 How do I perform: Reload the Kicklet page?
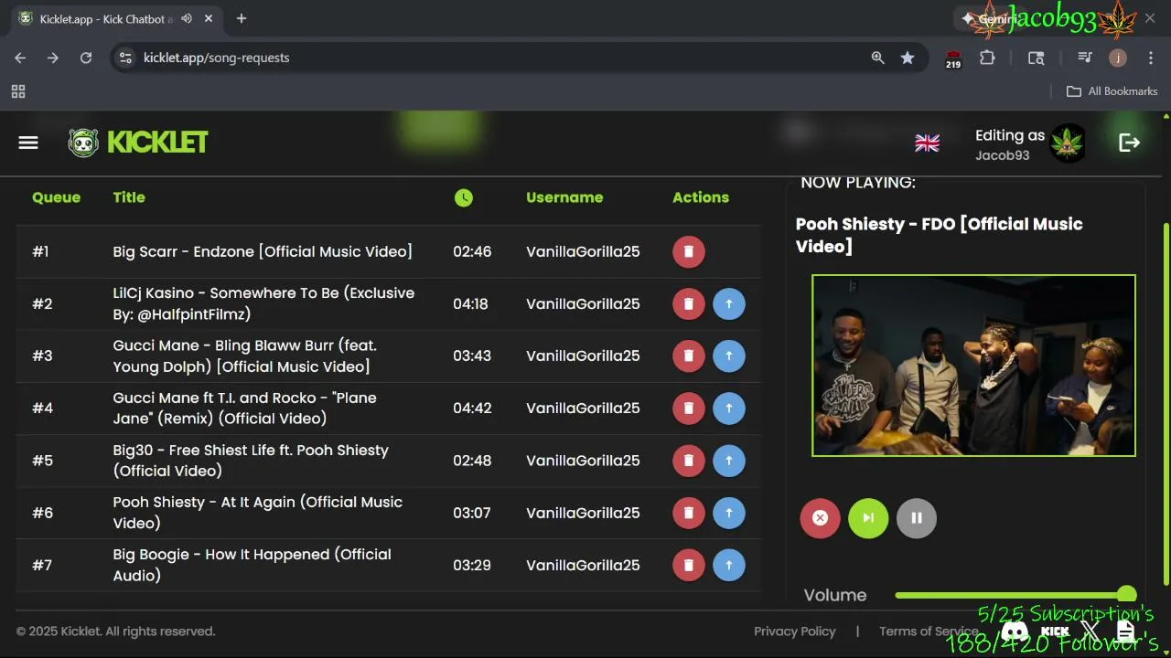click(86, 58)
